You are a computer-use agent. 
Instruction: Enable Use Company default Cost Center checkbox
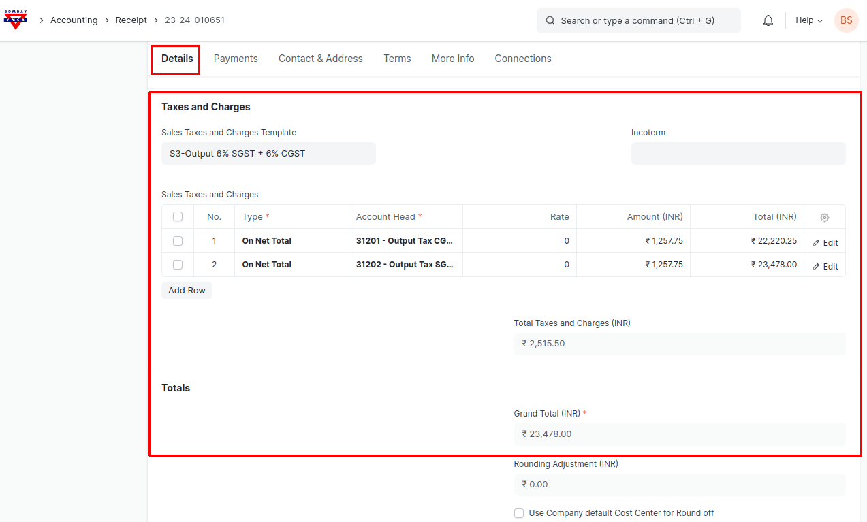click(x=519, y=513)
